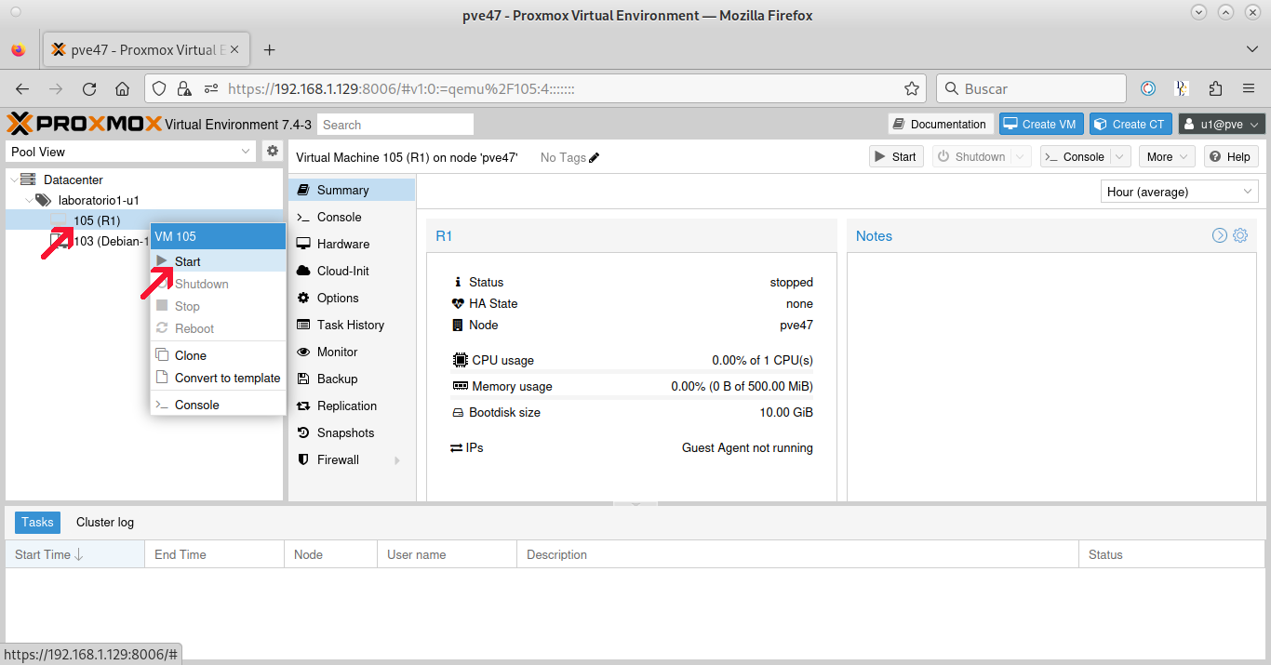Open the Pool View selector dropdown

131,152
